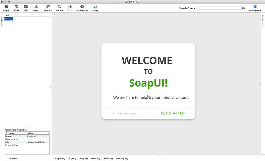Screen dimensions: 265x161
Task: Import an existing project
Action: [x=36, y=8]
